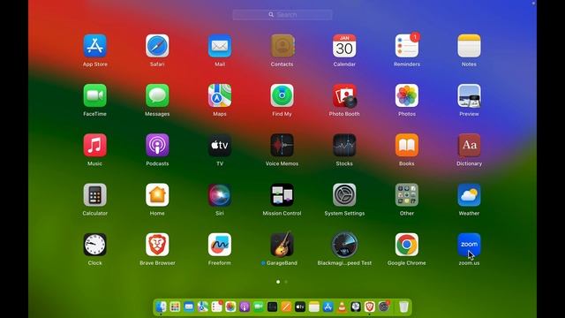
Task: Open Podcasts from the Dock
Action: click(x=245, y=307)
